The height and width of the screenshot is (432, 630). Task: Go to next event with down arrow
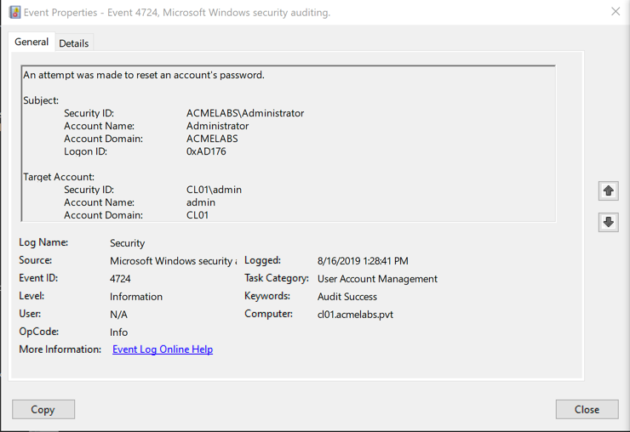tap(608, 223)
